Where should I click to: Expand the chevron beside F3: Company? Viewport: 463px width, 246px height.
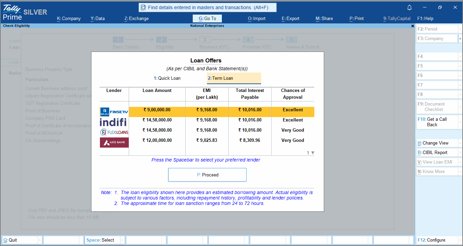coord(461,38)
